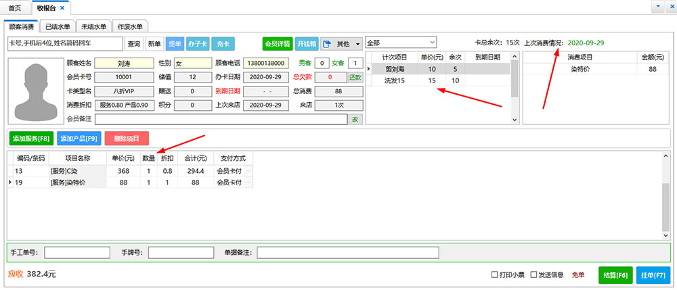
Task: Toggle the 发送信息 checkbox
Action: coord(534,274)
